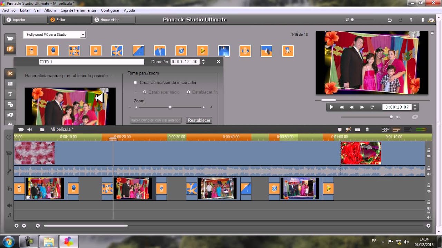442x248 pixels.
Task: Pick the yellow object transition in album
Action: [202, 51]
